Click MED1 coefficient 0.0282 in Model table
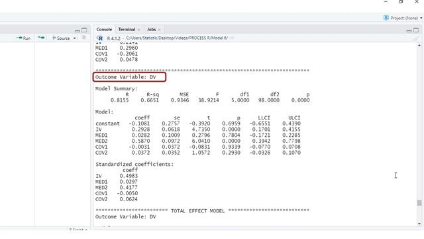The height and width of the screenshot is (239, 424). (140, 135)
